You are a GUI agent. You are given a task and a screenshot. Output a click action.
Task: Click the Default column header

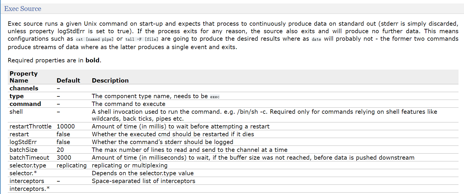click(68, 81)
